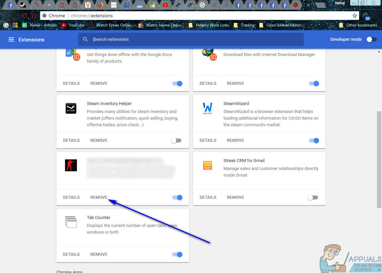The width and height of the screenshot is (382, 273).
Task: Click the search magnifier icon
Action: click(x=85, y=39)
